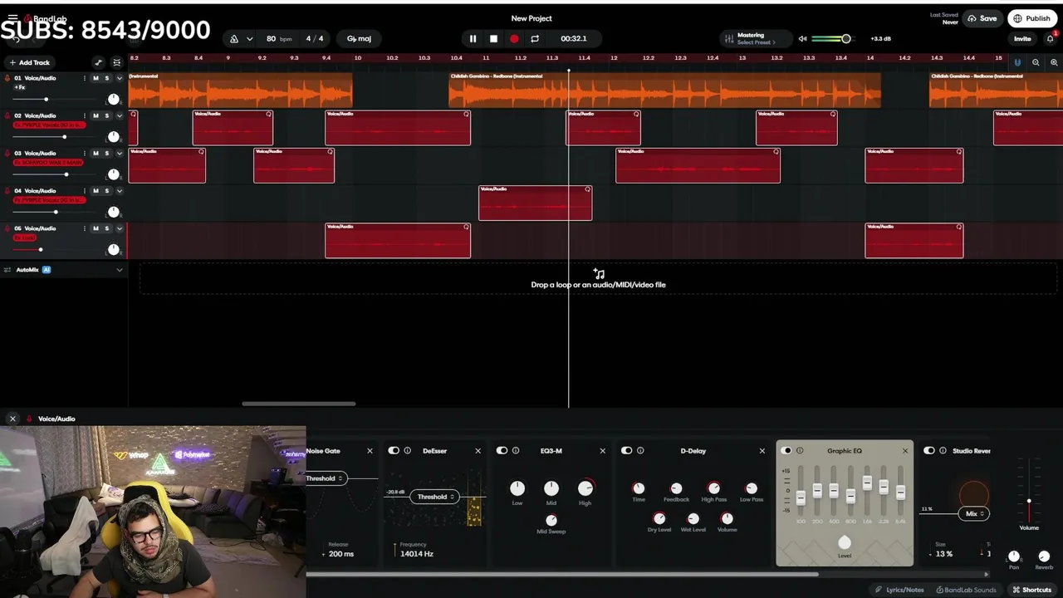Viewport: 1063px width, 598px height.
Task: Click the D-Delay Feedback knob
Action: 676,488
